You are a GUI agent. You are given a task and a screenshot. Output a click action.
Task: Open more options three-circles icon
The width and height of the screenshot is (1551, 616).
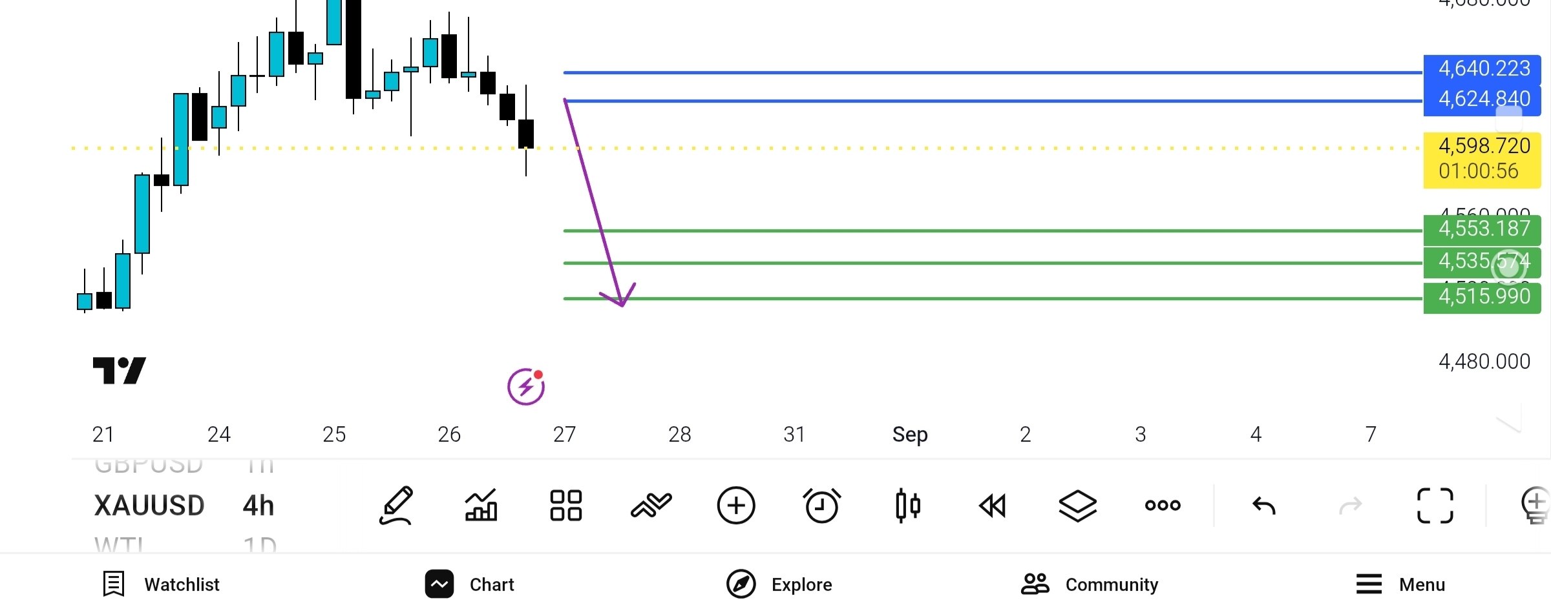tap(1163, 506)
